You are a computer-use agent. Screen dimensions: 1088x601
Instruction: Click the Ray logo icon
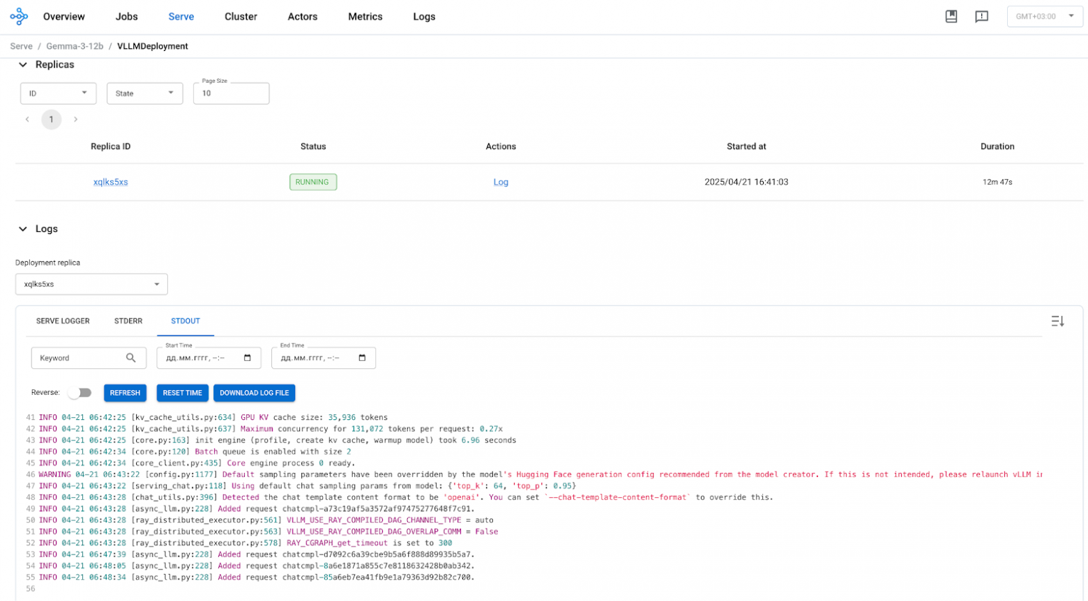click(19, 17)
